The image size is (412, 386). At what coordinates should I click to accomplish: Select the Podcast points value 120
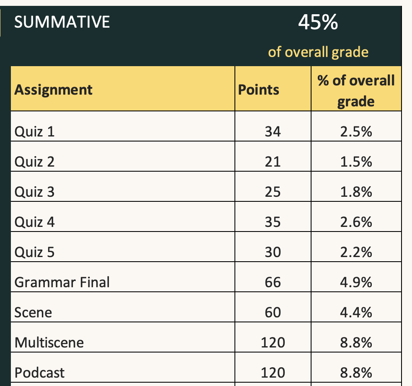tap(273, 373)
